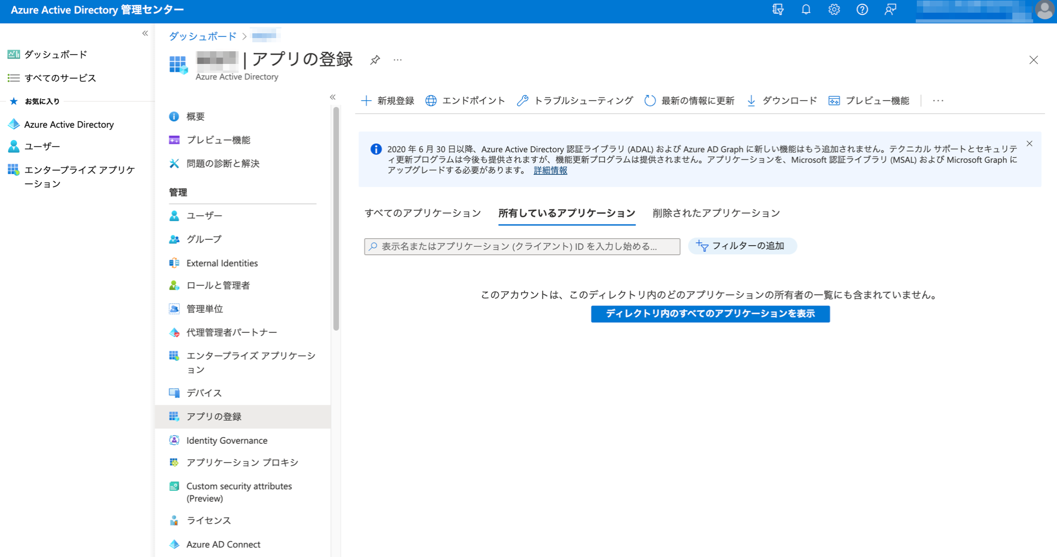Switch to すべてのアプリケーション tab
Screen dimensions: 1057x557
click(423, 213)
